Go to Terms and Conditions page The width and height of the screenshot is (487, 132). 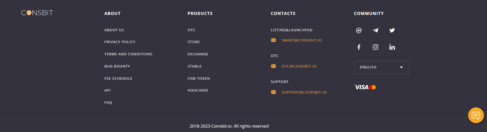click(128, 54)
